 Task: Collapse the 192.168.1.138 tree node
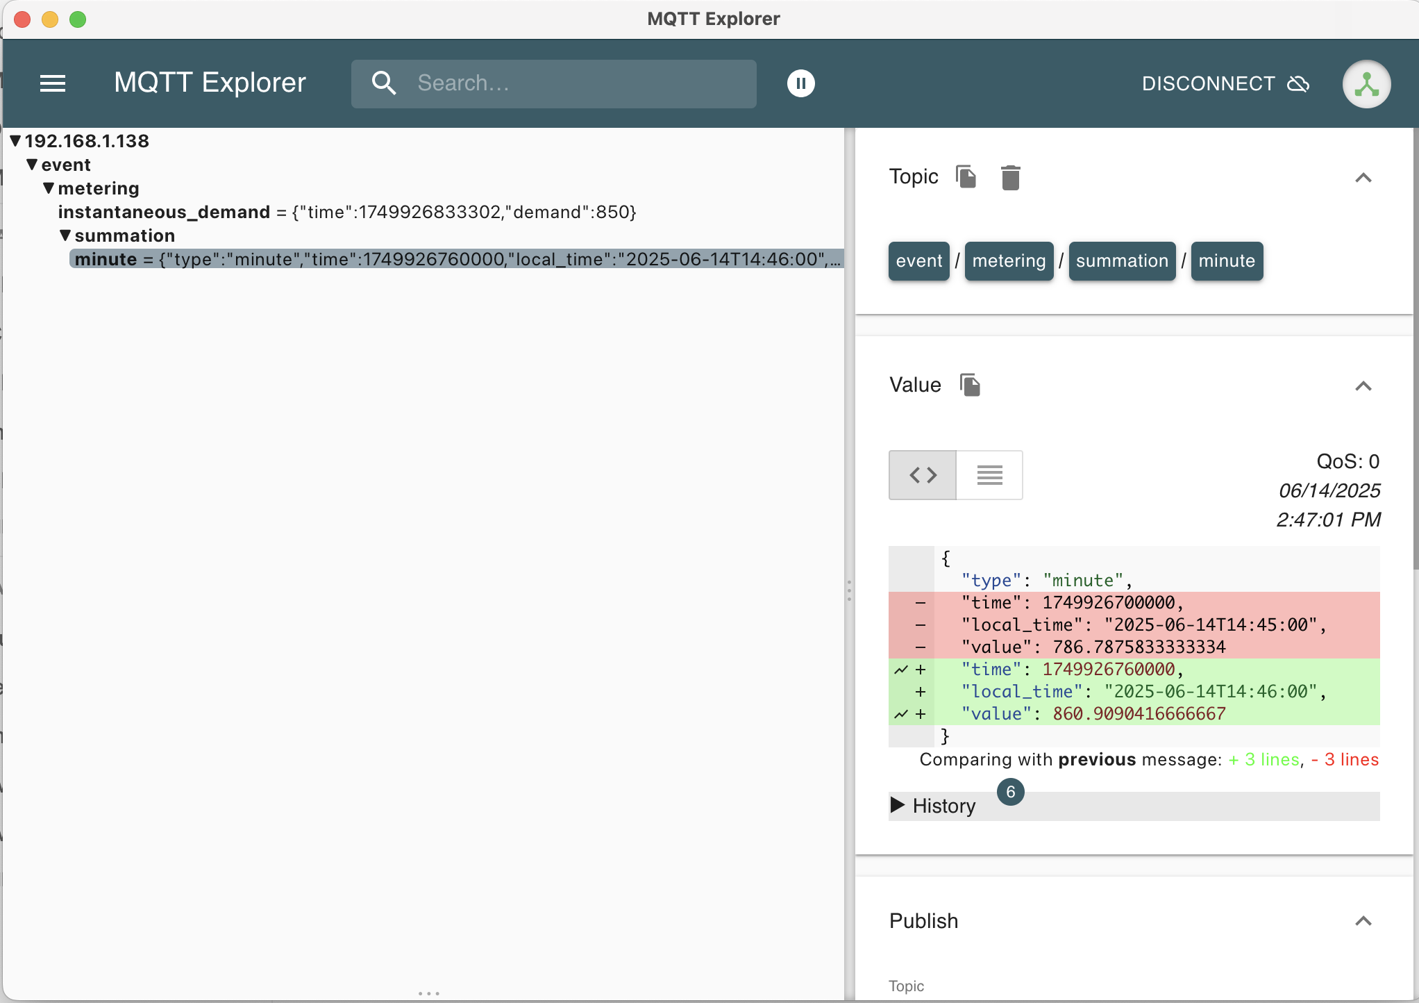click(15, 141)
